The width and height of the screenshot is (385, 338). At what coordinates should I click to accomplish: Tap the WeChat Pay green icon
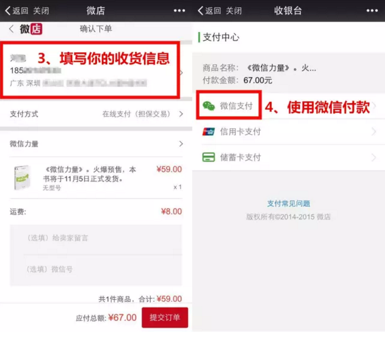click(x=208, y=106)
